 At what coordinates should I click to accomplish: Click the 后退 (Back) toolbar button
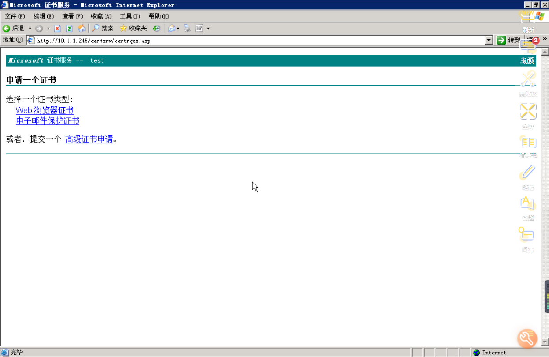(x=13, y=28)
